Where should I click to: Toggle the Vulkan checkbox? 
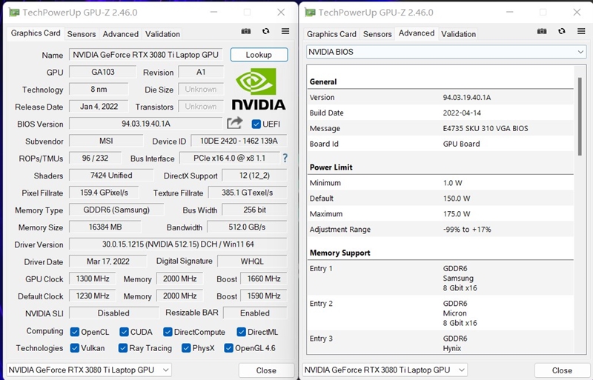[x=75, y=348]
